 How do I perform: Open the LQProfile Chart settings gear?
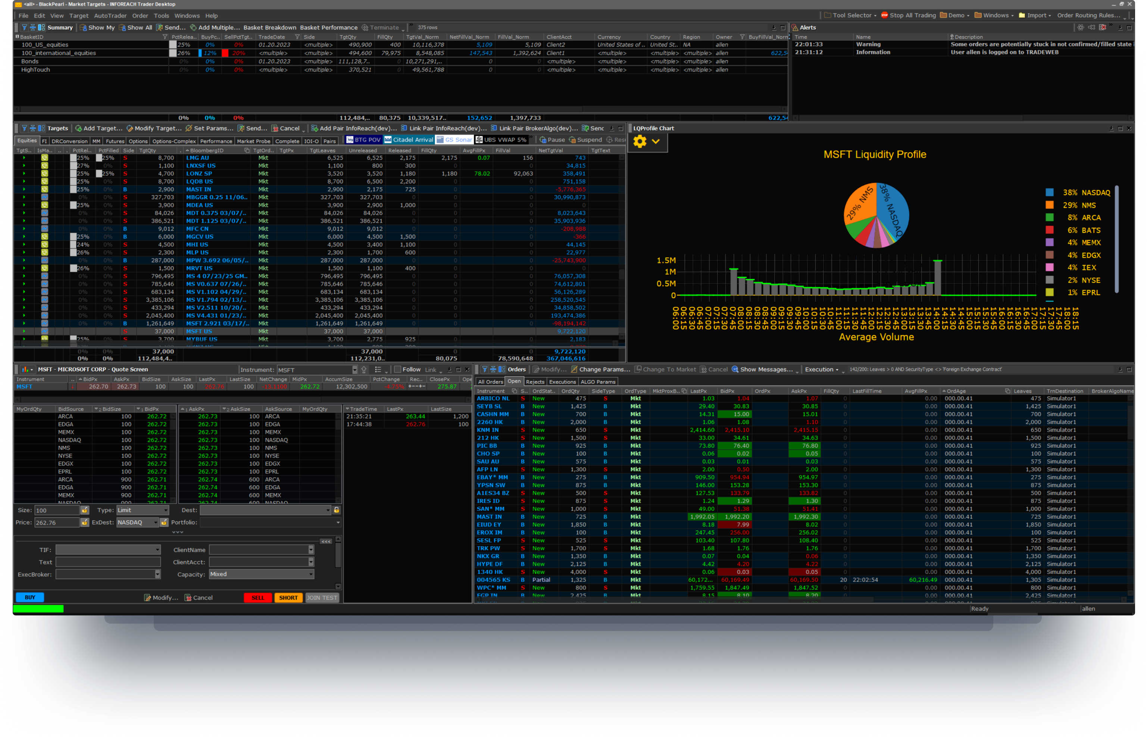[639, 142]
